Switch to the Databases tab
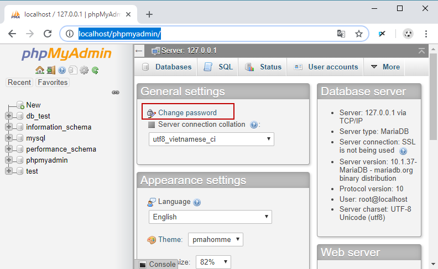The height and width of the screenshot is (269, 438). 166,67
